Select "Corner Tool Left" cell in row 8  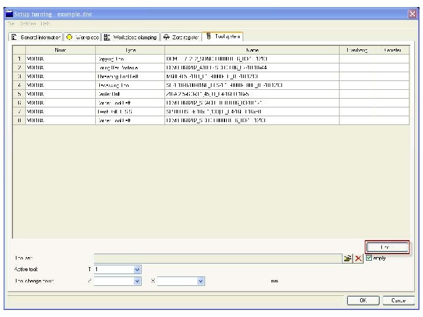pyautogui.click(x=130, y=120)
